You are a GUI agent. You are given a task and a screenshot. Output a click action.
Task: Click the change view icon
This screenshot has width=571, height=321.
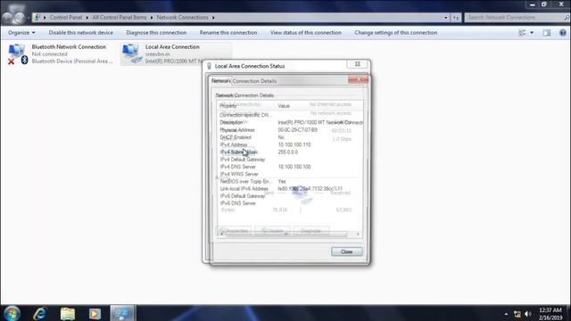[522, 33]
